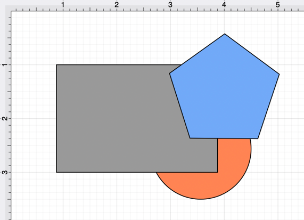
Task: Select the gray rectangle shape
Action: [x=116, y=118]
